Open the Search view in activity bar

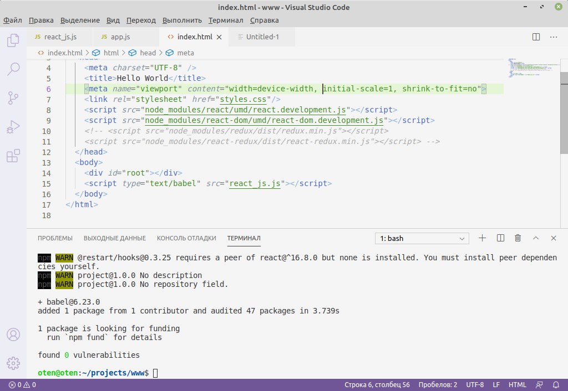[x=13, y=69]
